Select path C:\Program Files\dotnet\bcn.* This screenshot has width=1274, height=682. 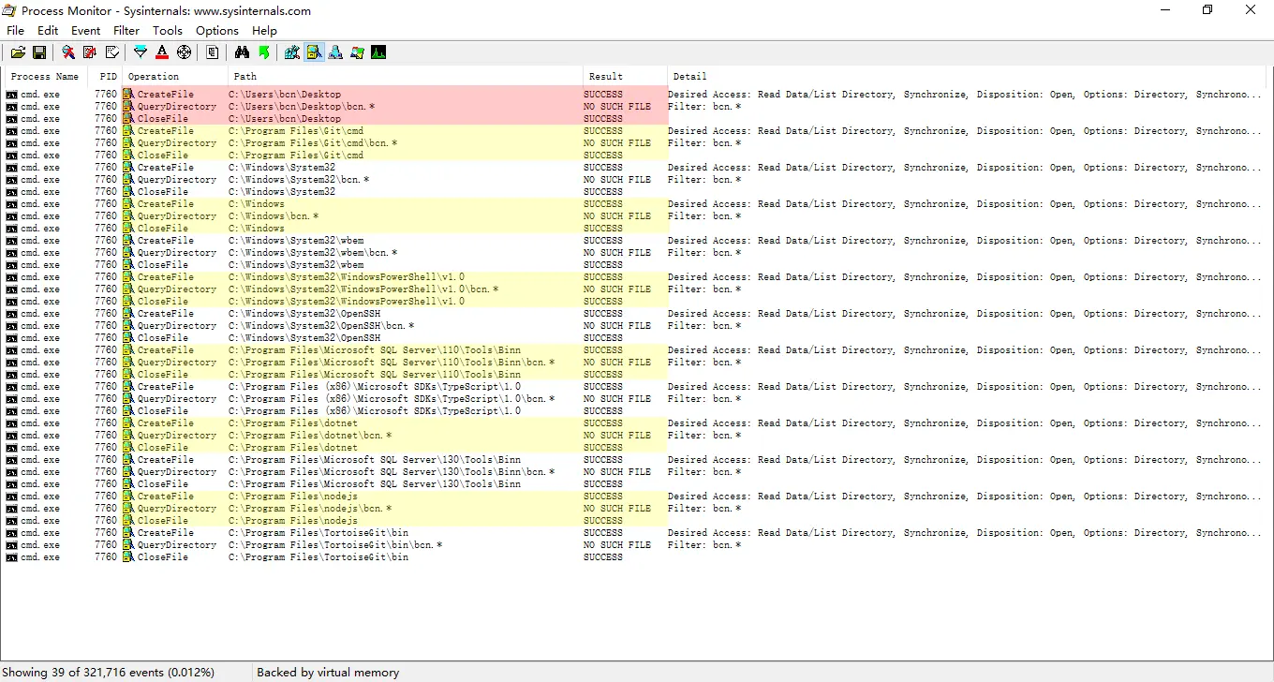tap(310, 436)
